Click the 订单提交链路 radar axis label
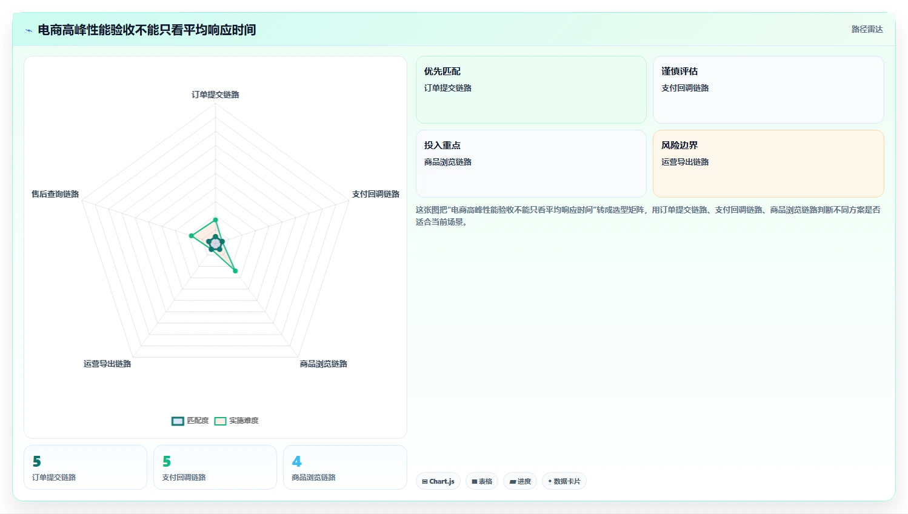The height and width of the screenshot is (514, 908). point(215,95)
